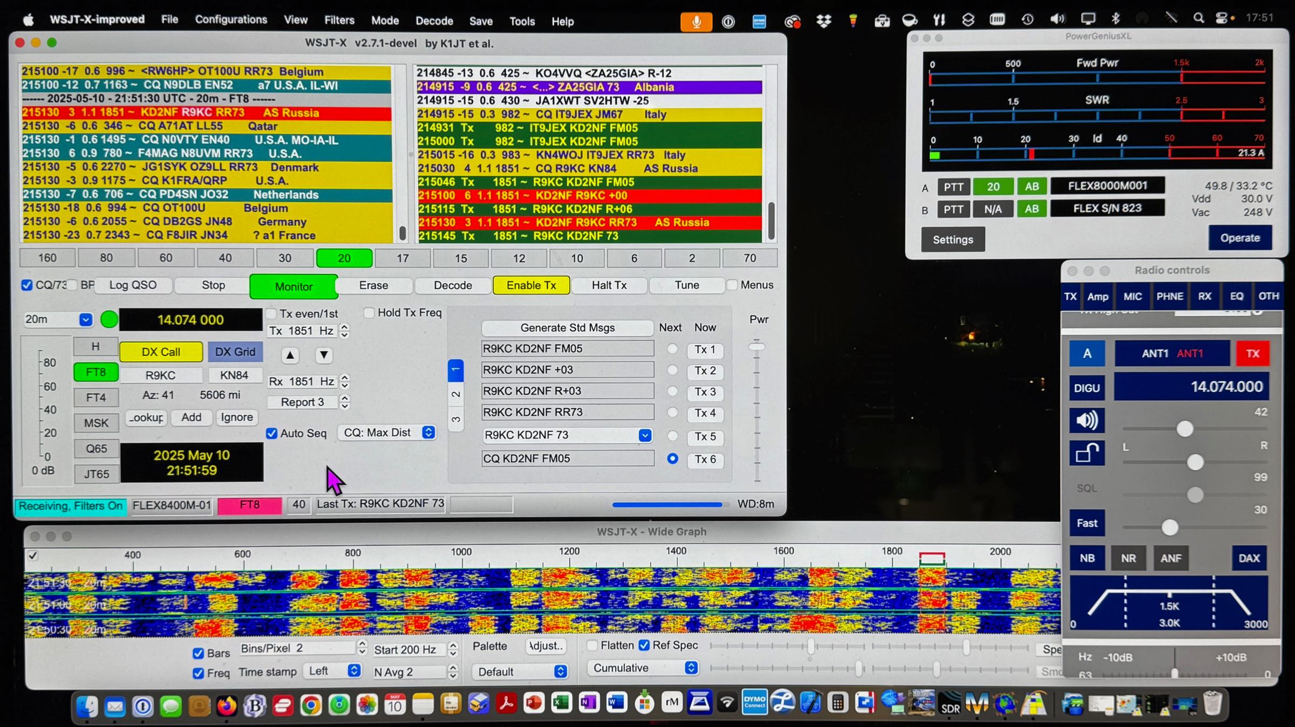
Task: Open the Cumulative dropdown in Wide Graph
Action: 643,668
